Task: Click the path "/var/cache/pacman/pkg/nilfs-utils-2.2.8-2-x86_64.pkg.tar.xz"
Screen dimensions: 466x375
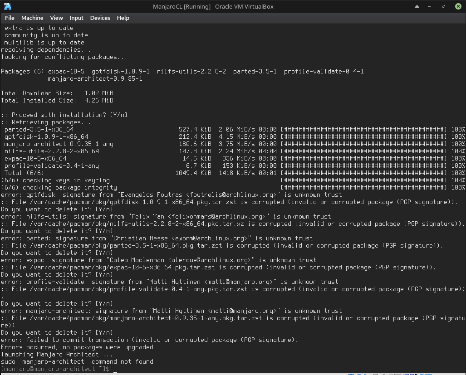Action: pyautogui.click(x=137, y=224)
